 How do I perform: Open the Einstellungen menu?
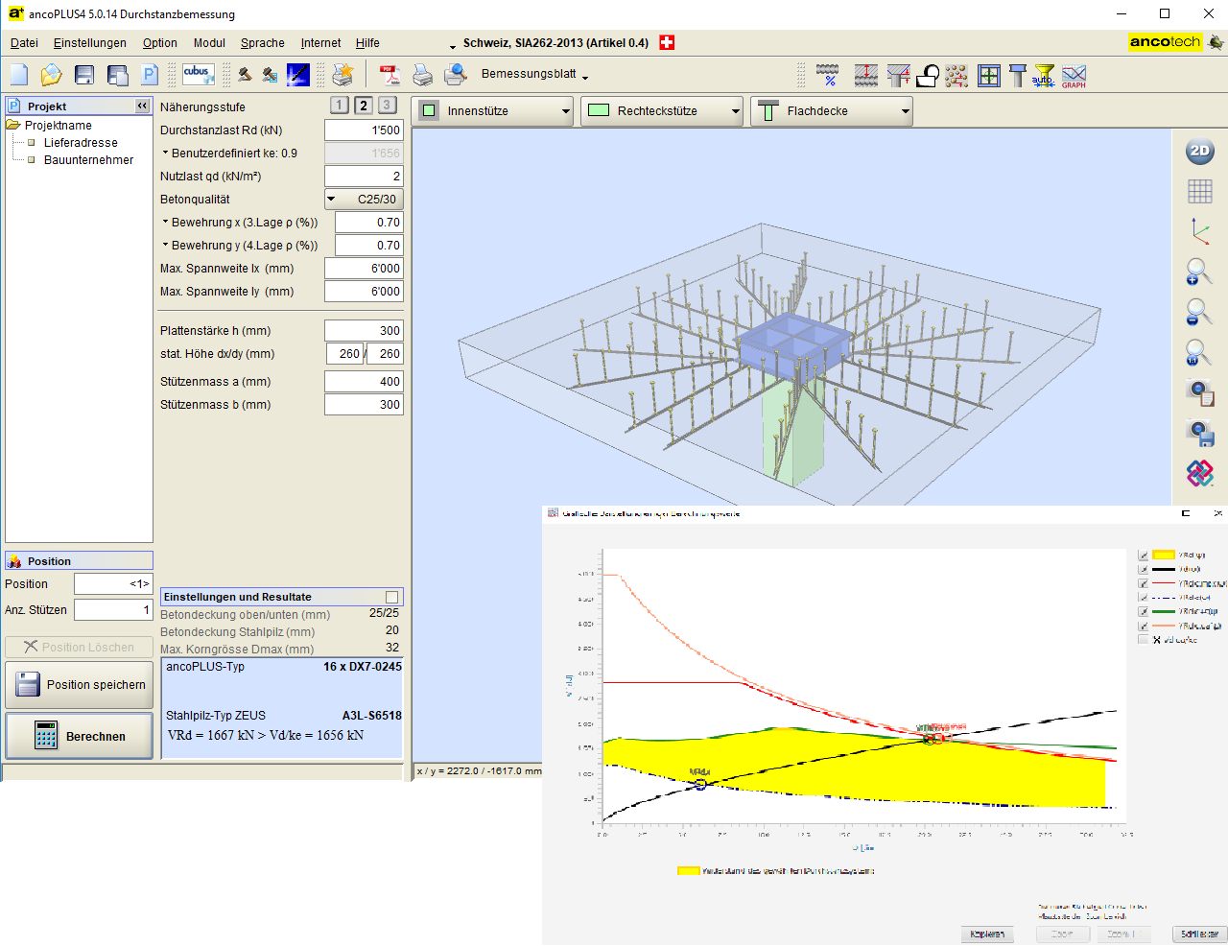(90, 43)
